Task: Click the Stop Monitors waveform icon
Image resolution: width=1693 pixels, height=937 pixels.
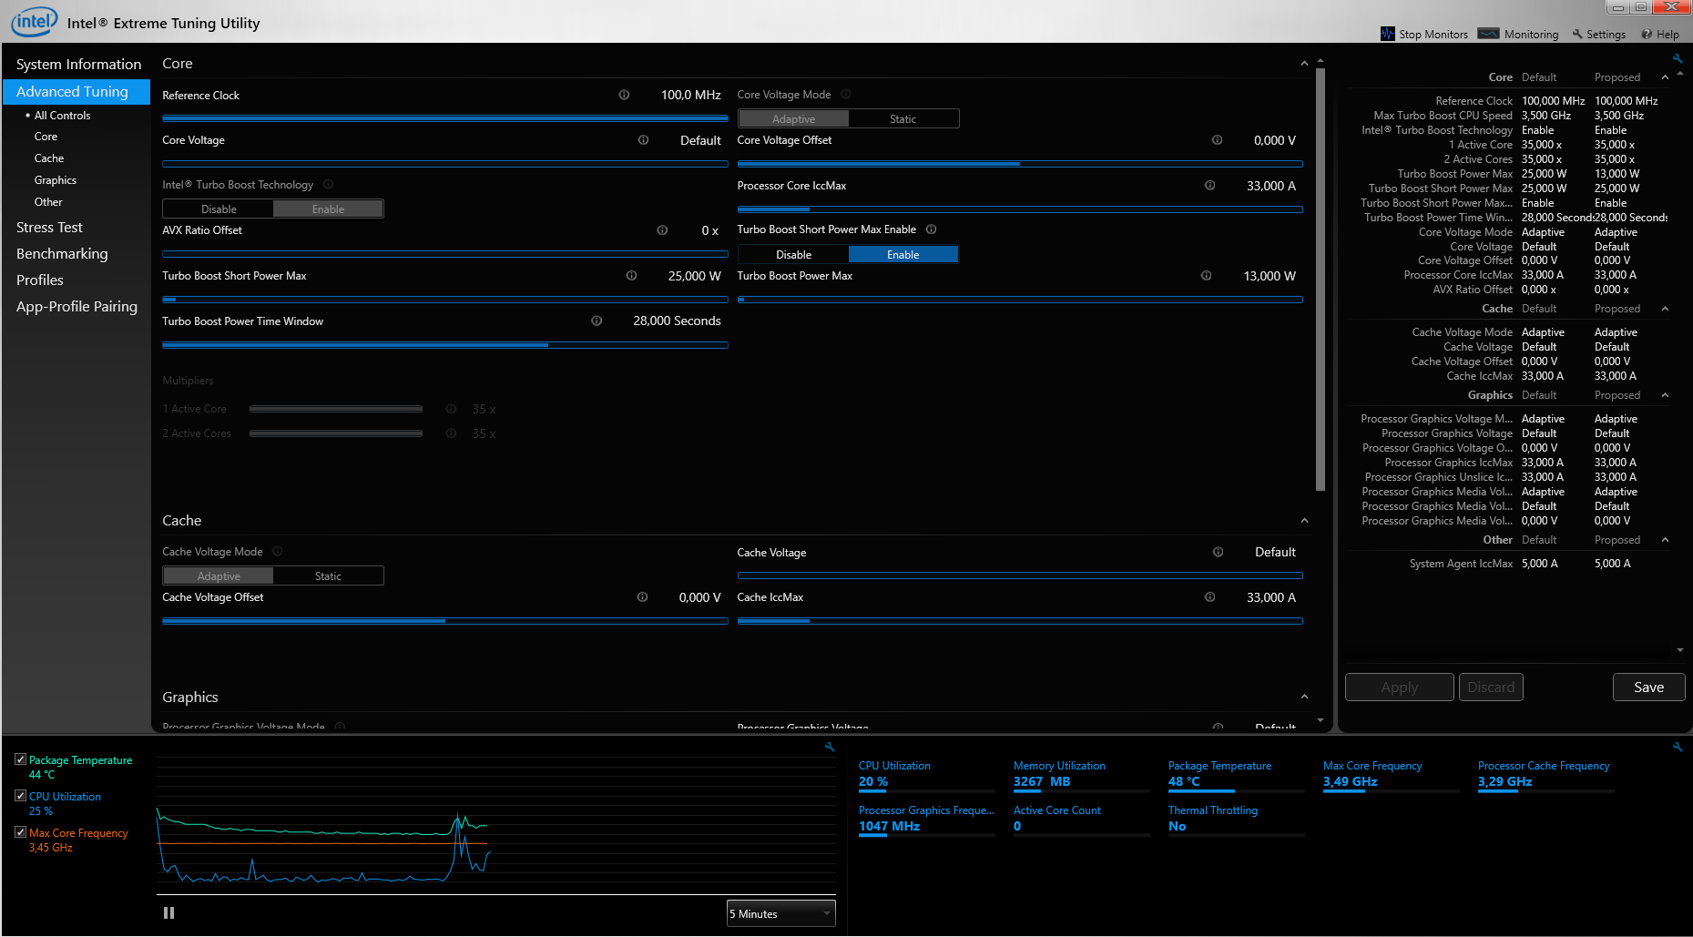Action: 1388,34
